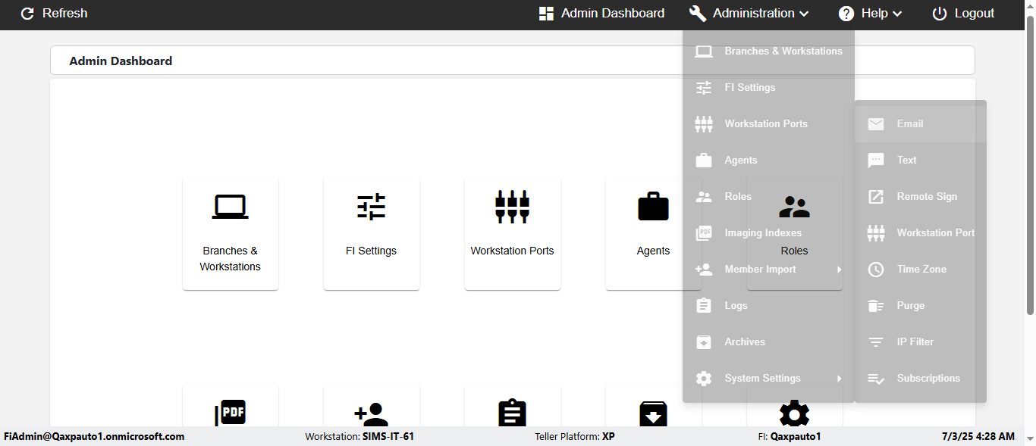Click clipboard icon beside Logs menu entry

click(x=704, y=306)
